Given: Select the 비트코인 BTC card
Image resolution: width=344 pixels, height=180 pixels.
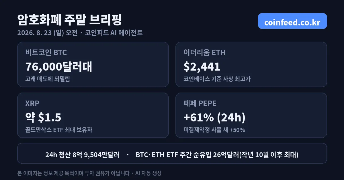Looking at the screenshot, I should [x=93, y=64].
